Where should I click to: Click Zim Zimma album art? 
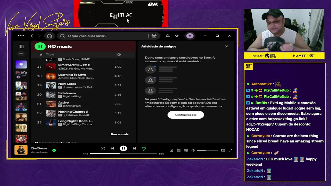click(21, 150)
